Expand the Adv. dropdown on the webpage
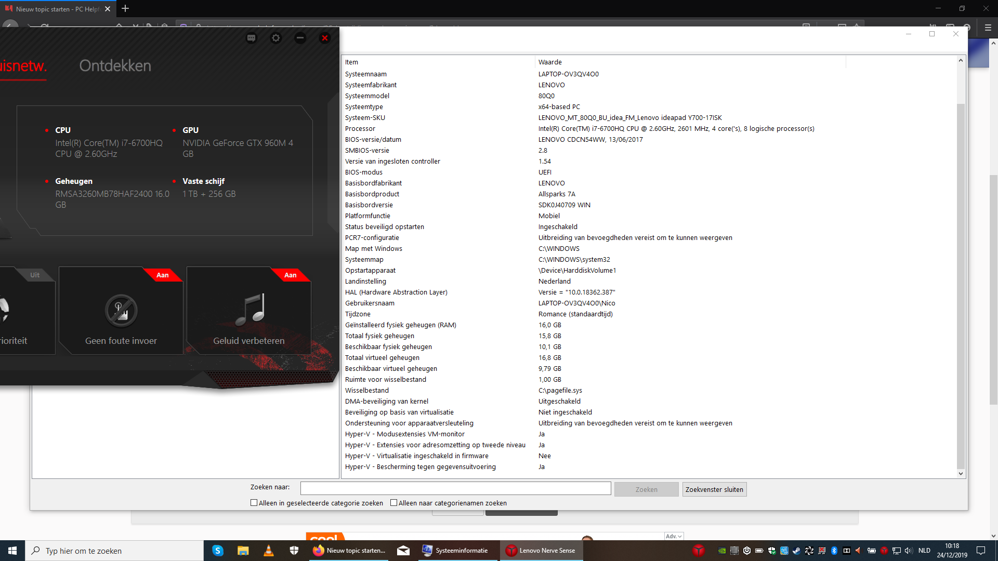998x561 pixels. 674,536
